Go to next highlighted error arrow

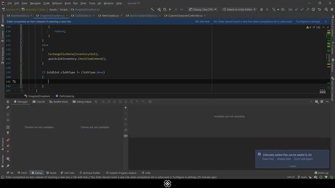328,27
